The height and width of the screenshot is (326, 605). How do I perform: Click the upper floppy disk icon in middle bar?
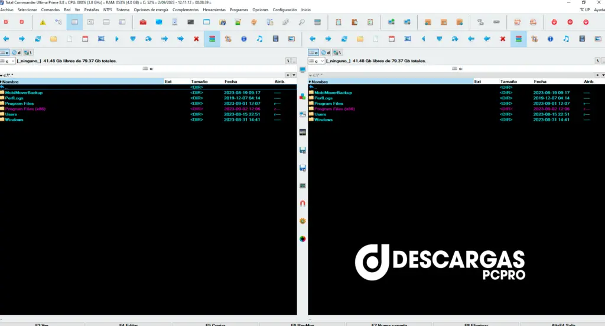point(302,150)
